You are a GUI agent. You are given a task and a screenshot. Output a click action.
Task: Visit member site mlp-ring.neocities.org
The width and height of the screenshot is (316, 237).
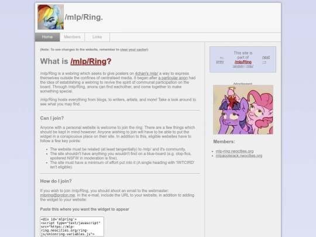235,151
